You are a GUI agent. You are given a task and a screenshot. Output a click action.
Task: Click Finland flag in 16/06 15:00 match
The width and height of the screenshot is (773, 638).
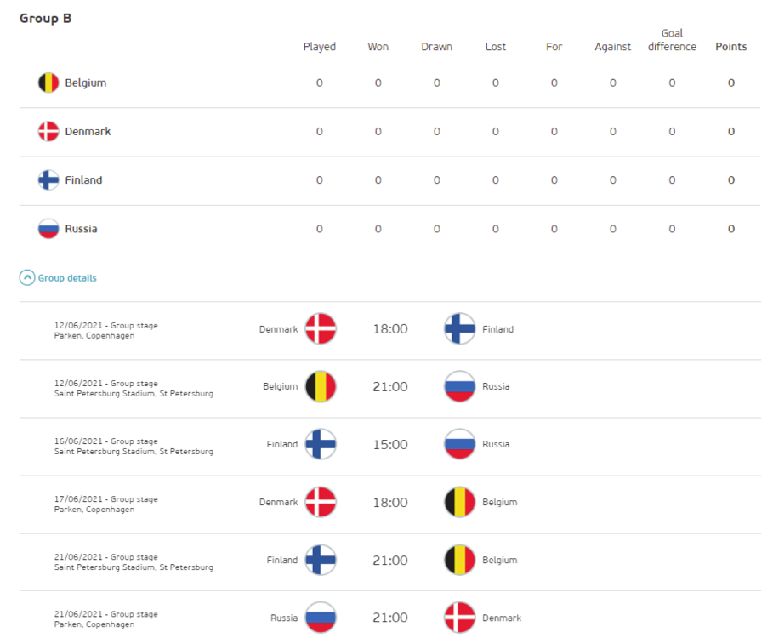321,444
